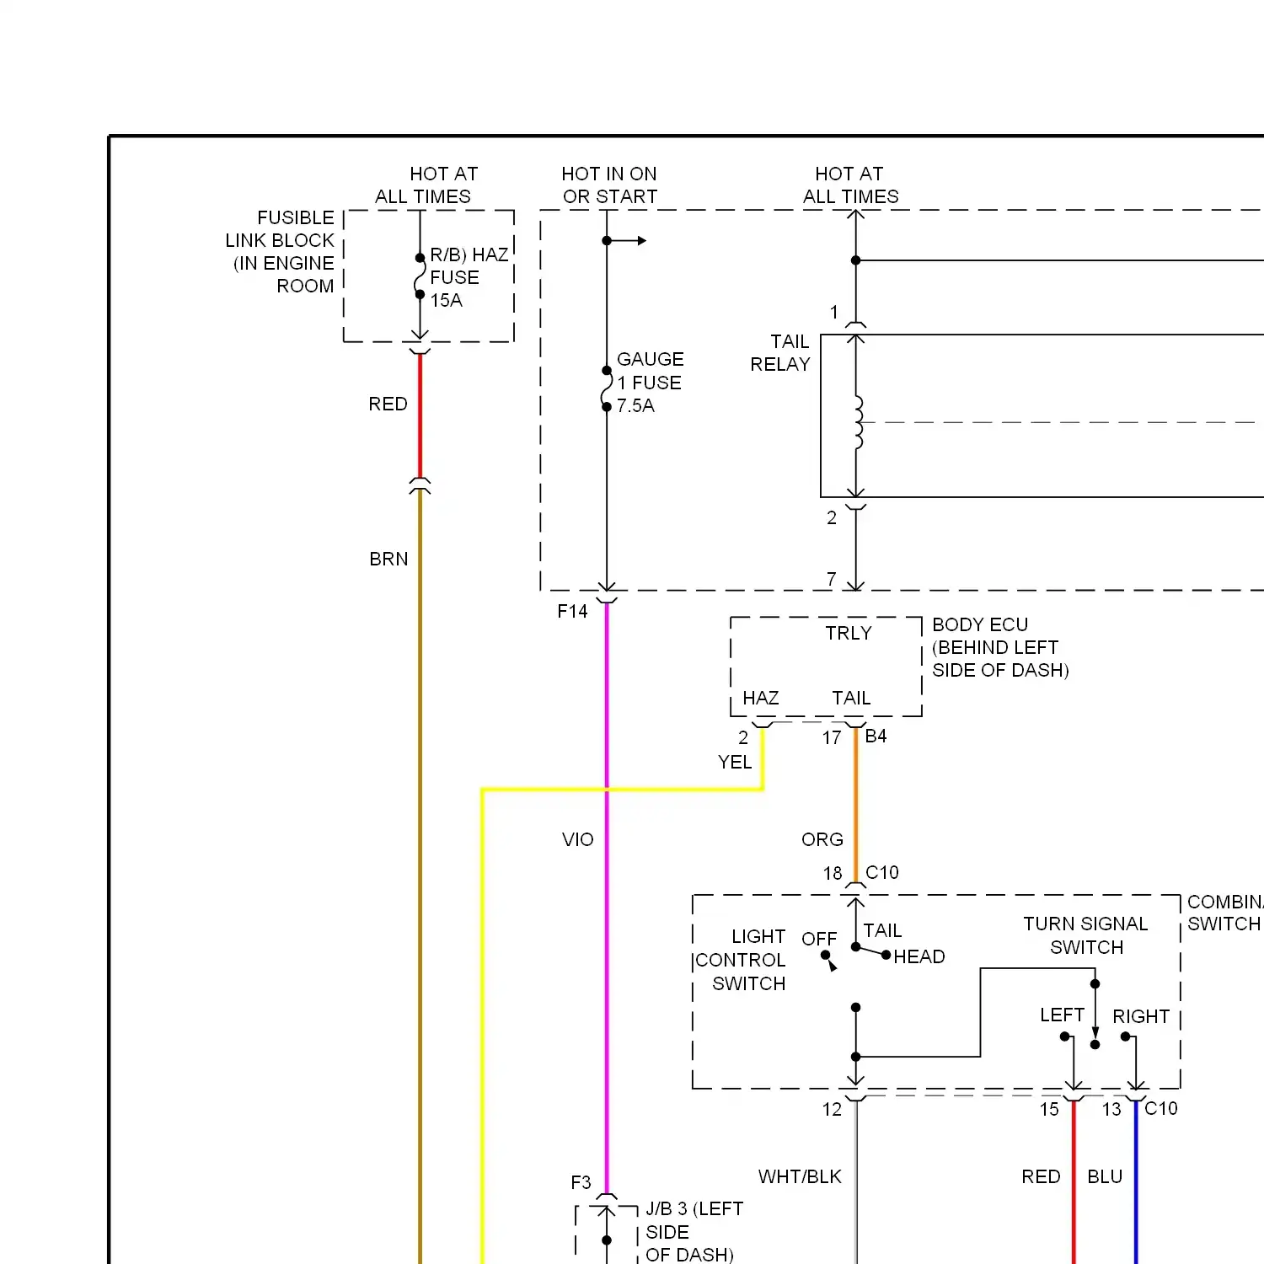Click the HAZ terminal on Body ECU
Viewport: 1264px width, 1264px height.
point(761,698)
